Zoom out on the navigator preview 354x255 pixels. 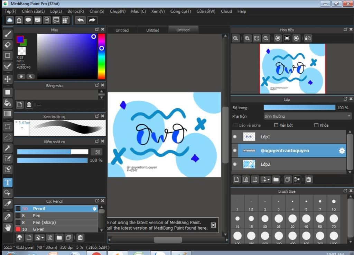(x=266, y=38)
